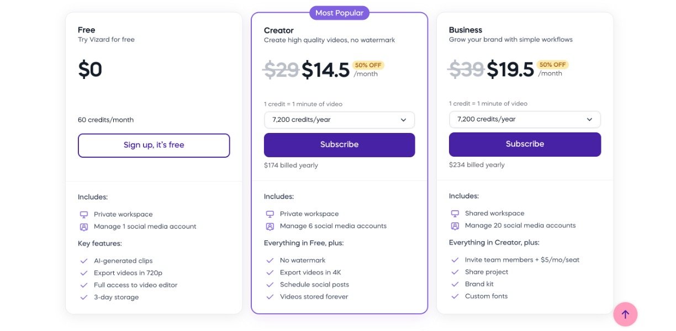Click the Business plan social accounts icon
The height and width of the screenshot is (331, 676).
click(x=455, y=226)
